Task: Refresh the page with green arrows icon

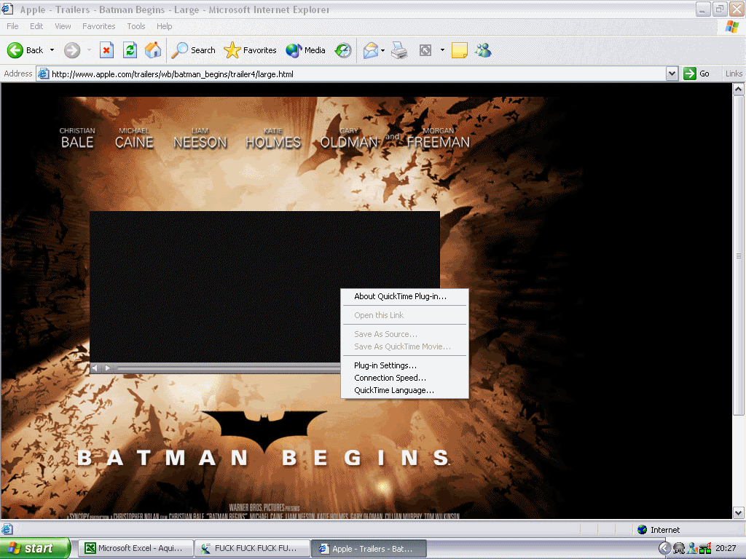Action: (130, 50)
